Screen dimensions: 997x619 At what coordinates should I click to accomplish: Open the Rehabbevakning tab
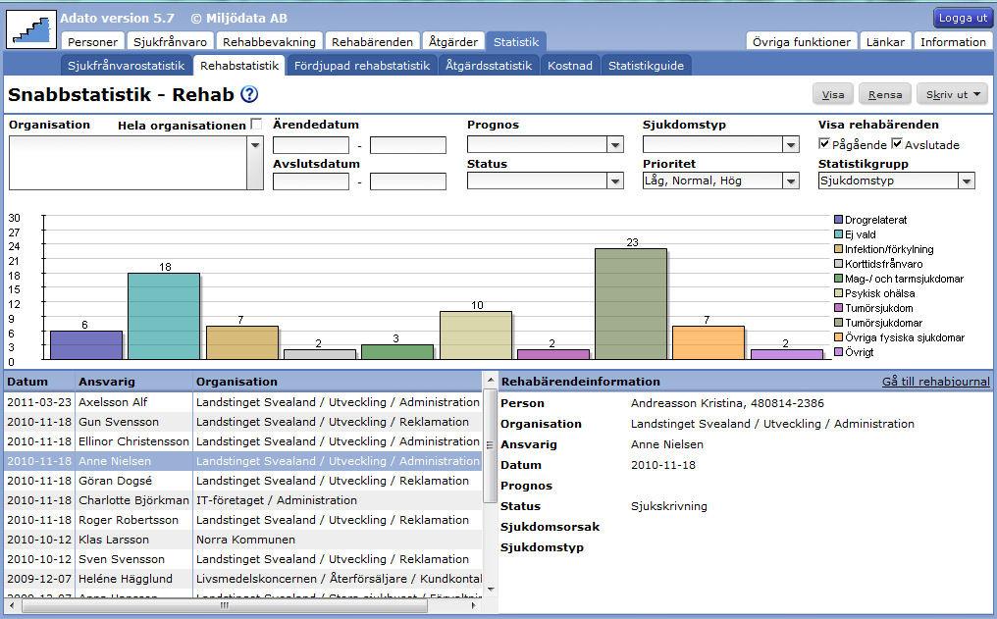click(269, 42)
